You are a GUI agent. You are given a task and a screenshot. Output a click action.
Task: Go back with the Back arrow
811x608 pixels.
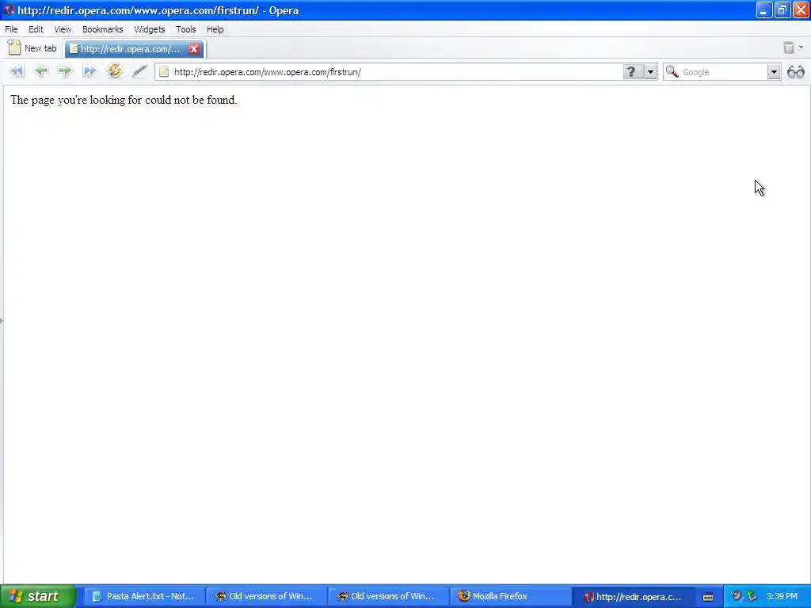(41, 70)
